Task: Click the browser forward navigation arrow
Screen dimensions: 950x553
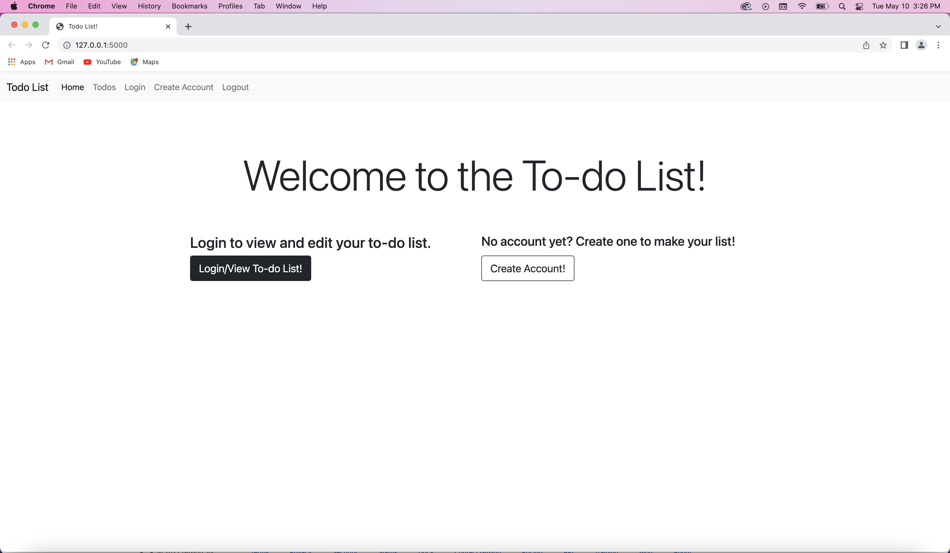Action: click(28, 45)
